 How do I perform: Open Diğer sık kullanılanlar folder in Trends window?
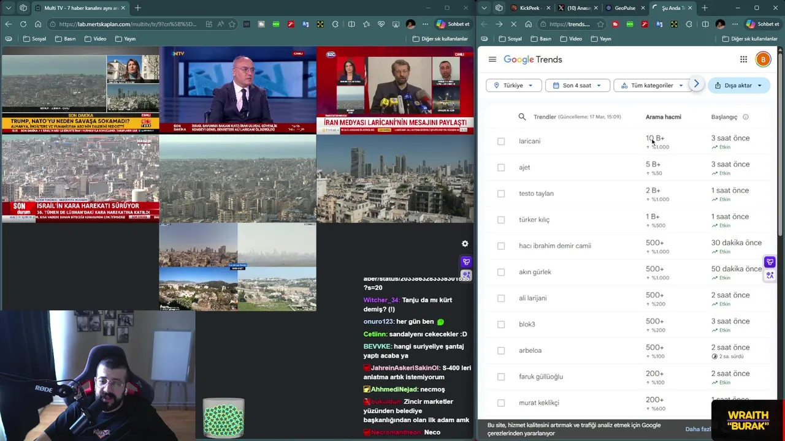pos(749,39)
